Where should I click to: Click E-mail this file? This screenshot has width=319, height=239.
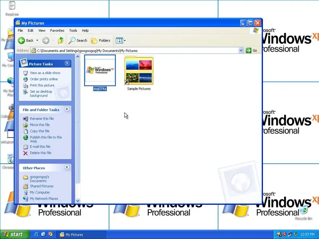40,147
